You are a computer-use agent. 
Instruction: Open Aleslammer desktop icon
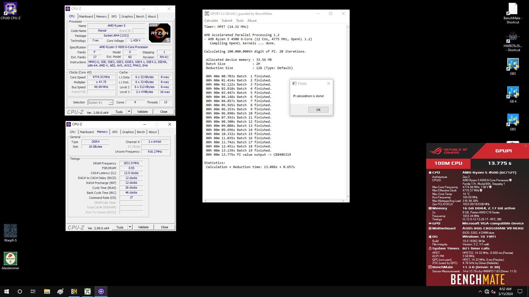pos(10,261)
